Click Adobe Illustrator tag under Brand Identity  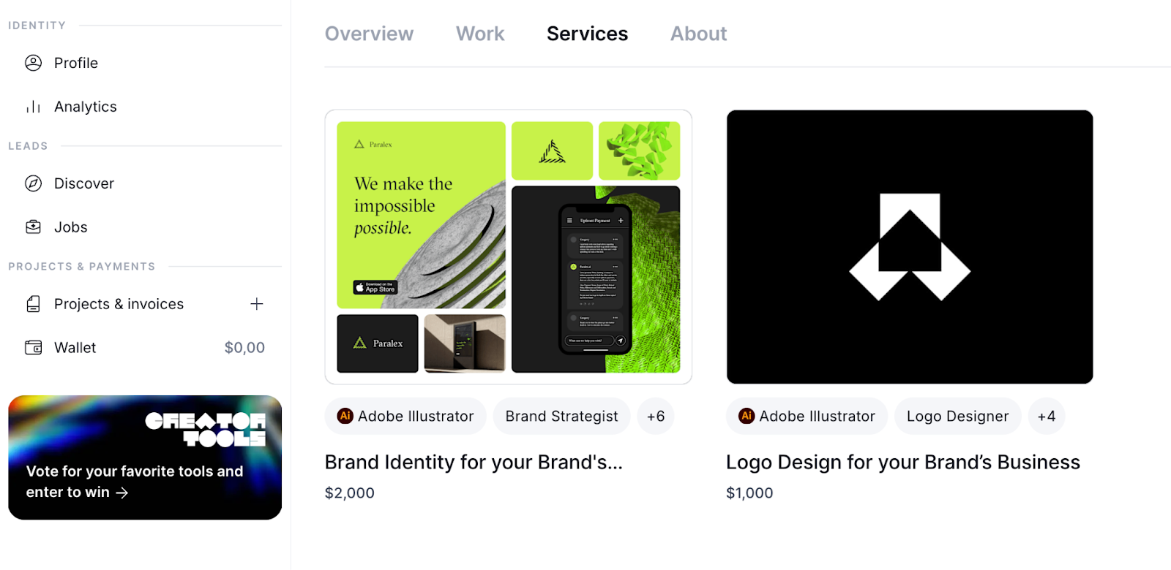coord(405,417)
